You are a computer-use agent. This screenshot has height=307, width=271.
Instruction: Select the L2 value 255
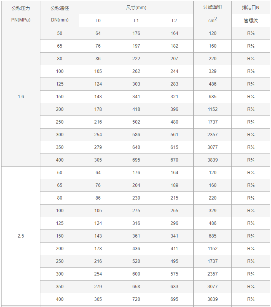(175, 211)
